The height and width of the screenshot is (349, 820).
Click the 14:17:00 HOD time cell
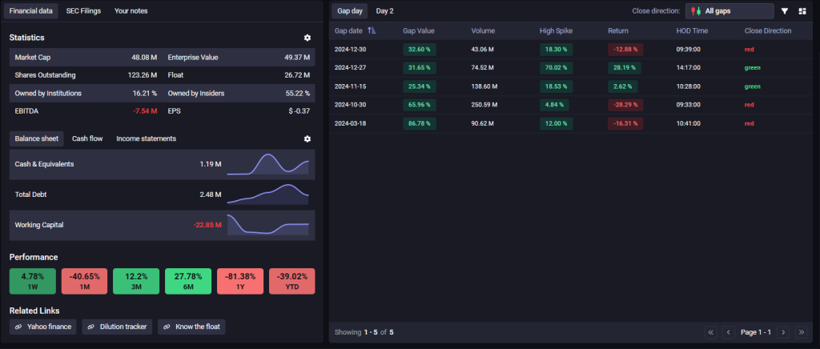[x=688, y=68]
